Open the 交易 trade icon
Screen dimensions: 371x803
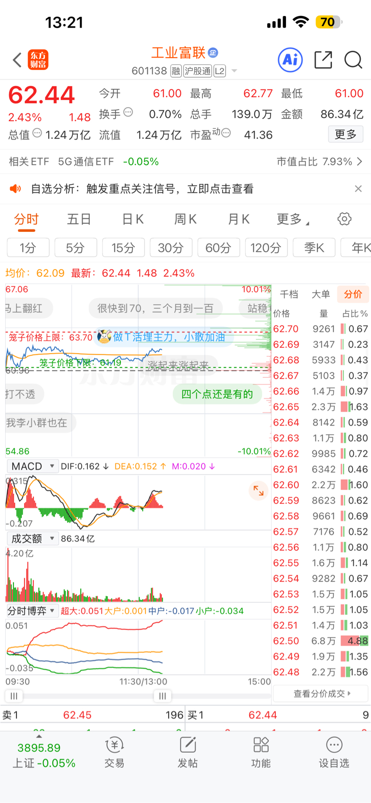click(x=114, y=753)
